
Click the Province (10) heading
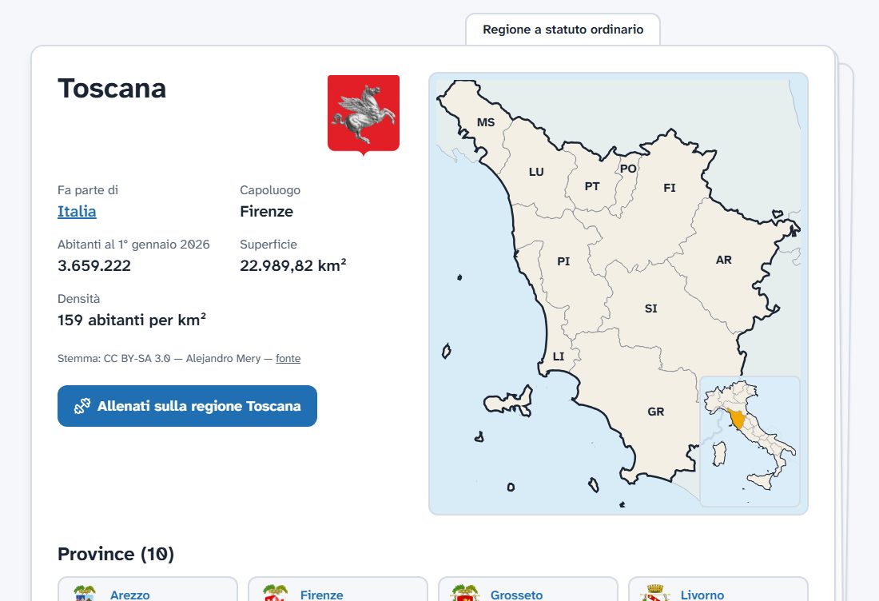coord(116,554)
